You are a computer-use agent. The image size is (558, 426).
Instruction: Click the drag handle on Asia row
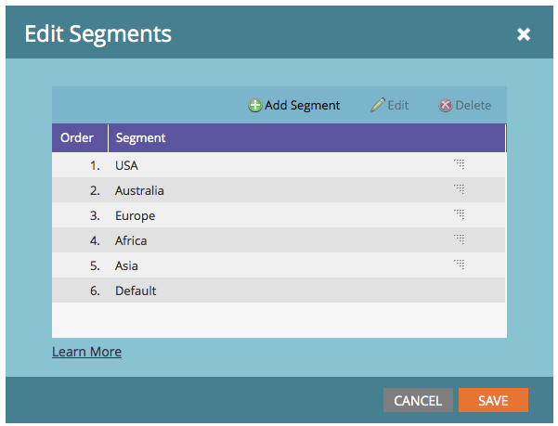(459, 265)
